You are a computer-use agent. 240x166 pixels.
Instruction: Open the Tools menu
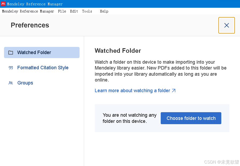[87, 11]
